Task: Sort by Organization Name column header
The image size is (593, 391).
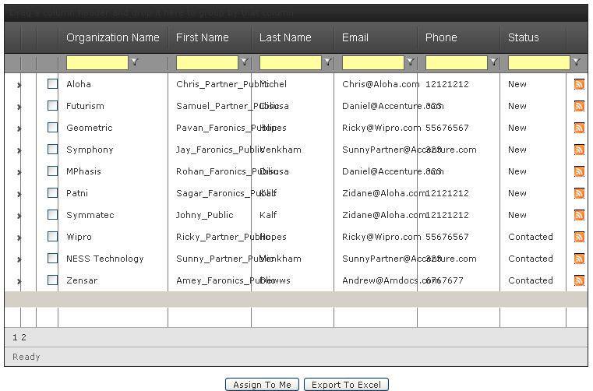Action: point(113,37)
